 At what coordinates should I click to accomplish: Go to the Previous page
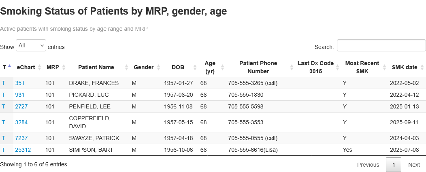(368, 165)
